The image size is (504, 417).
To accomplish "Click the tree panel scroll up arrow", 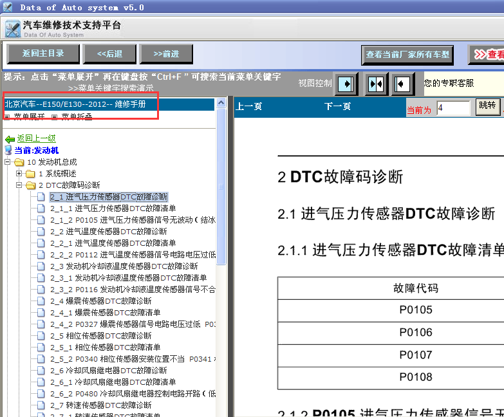I will (221, 103).
